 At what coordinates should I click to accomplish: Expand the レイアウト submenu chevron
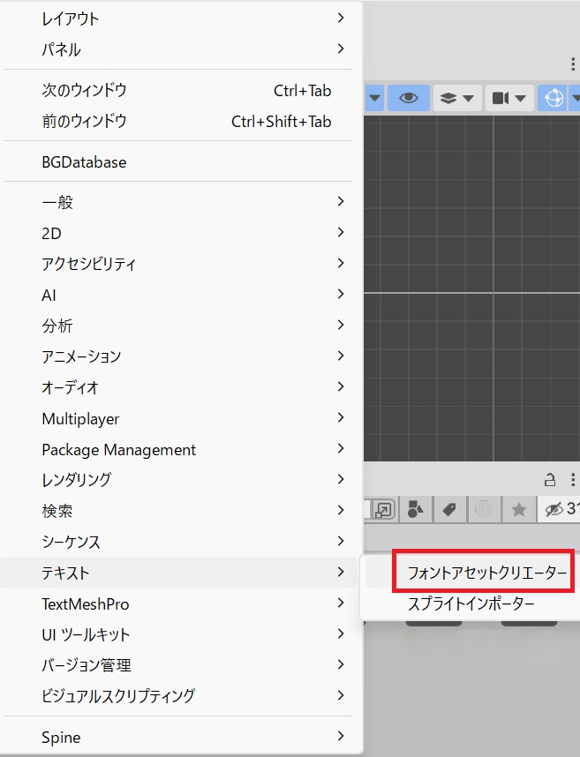(341, 18)
